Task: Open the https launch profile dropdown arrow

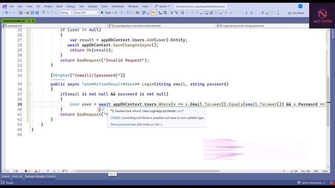Action: (x=113, y=13)
